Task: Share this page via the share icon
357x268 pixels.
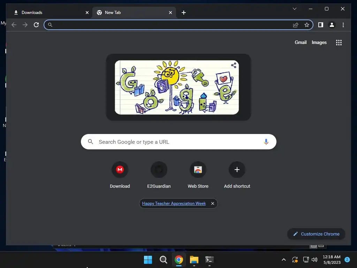Action: click(x=296, y=25)
